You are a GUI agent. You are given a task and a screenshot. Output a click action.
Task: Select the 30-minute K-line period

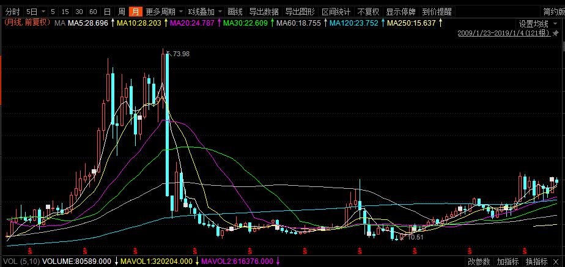[x=79, y=12]
